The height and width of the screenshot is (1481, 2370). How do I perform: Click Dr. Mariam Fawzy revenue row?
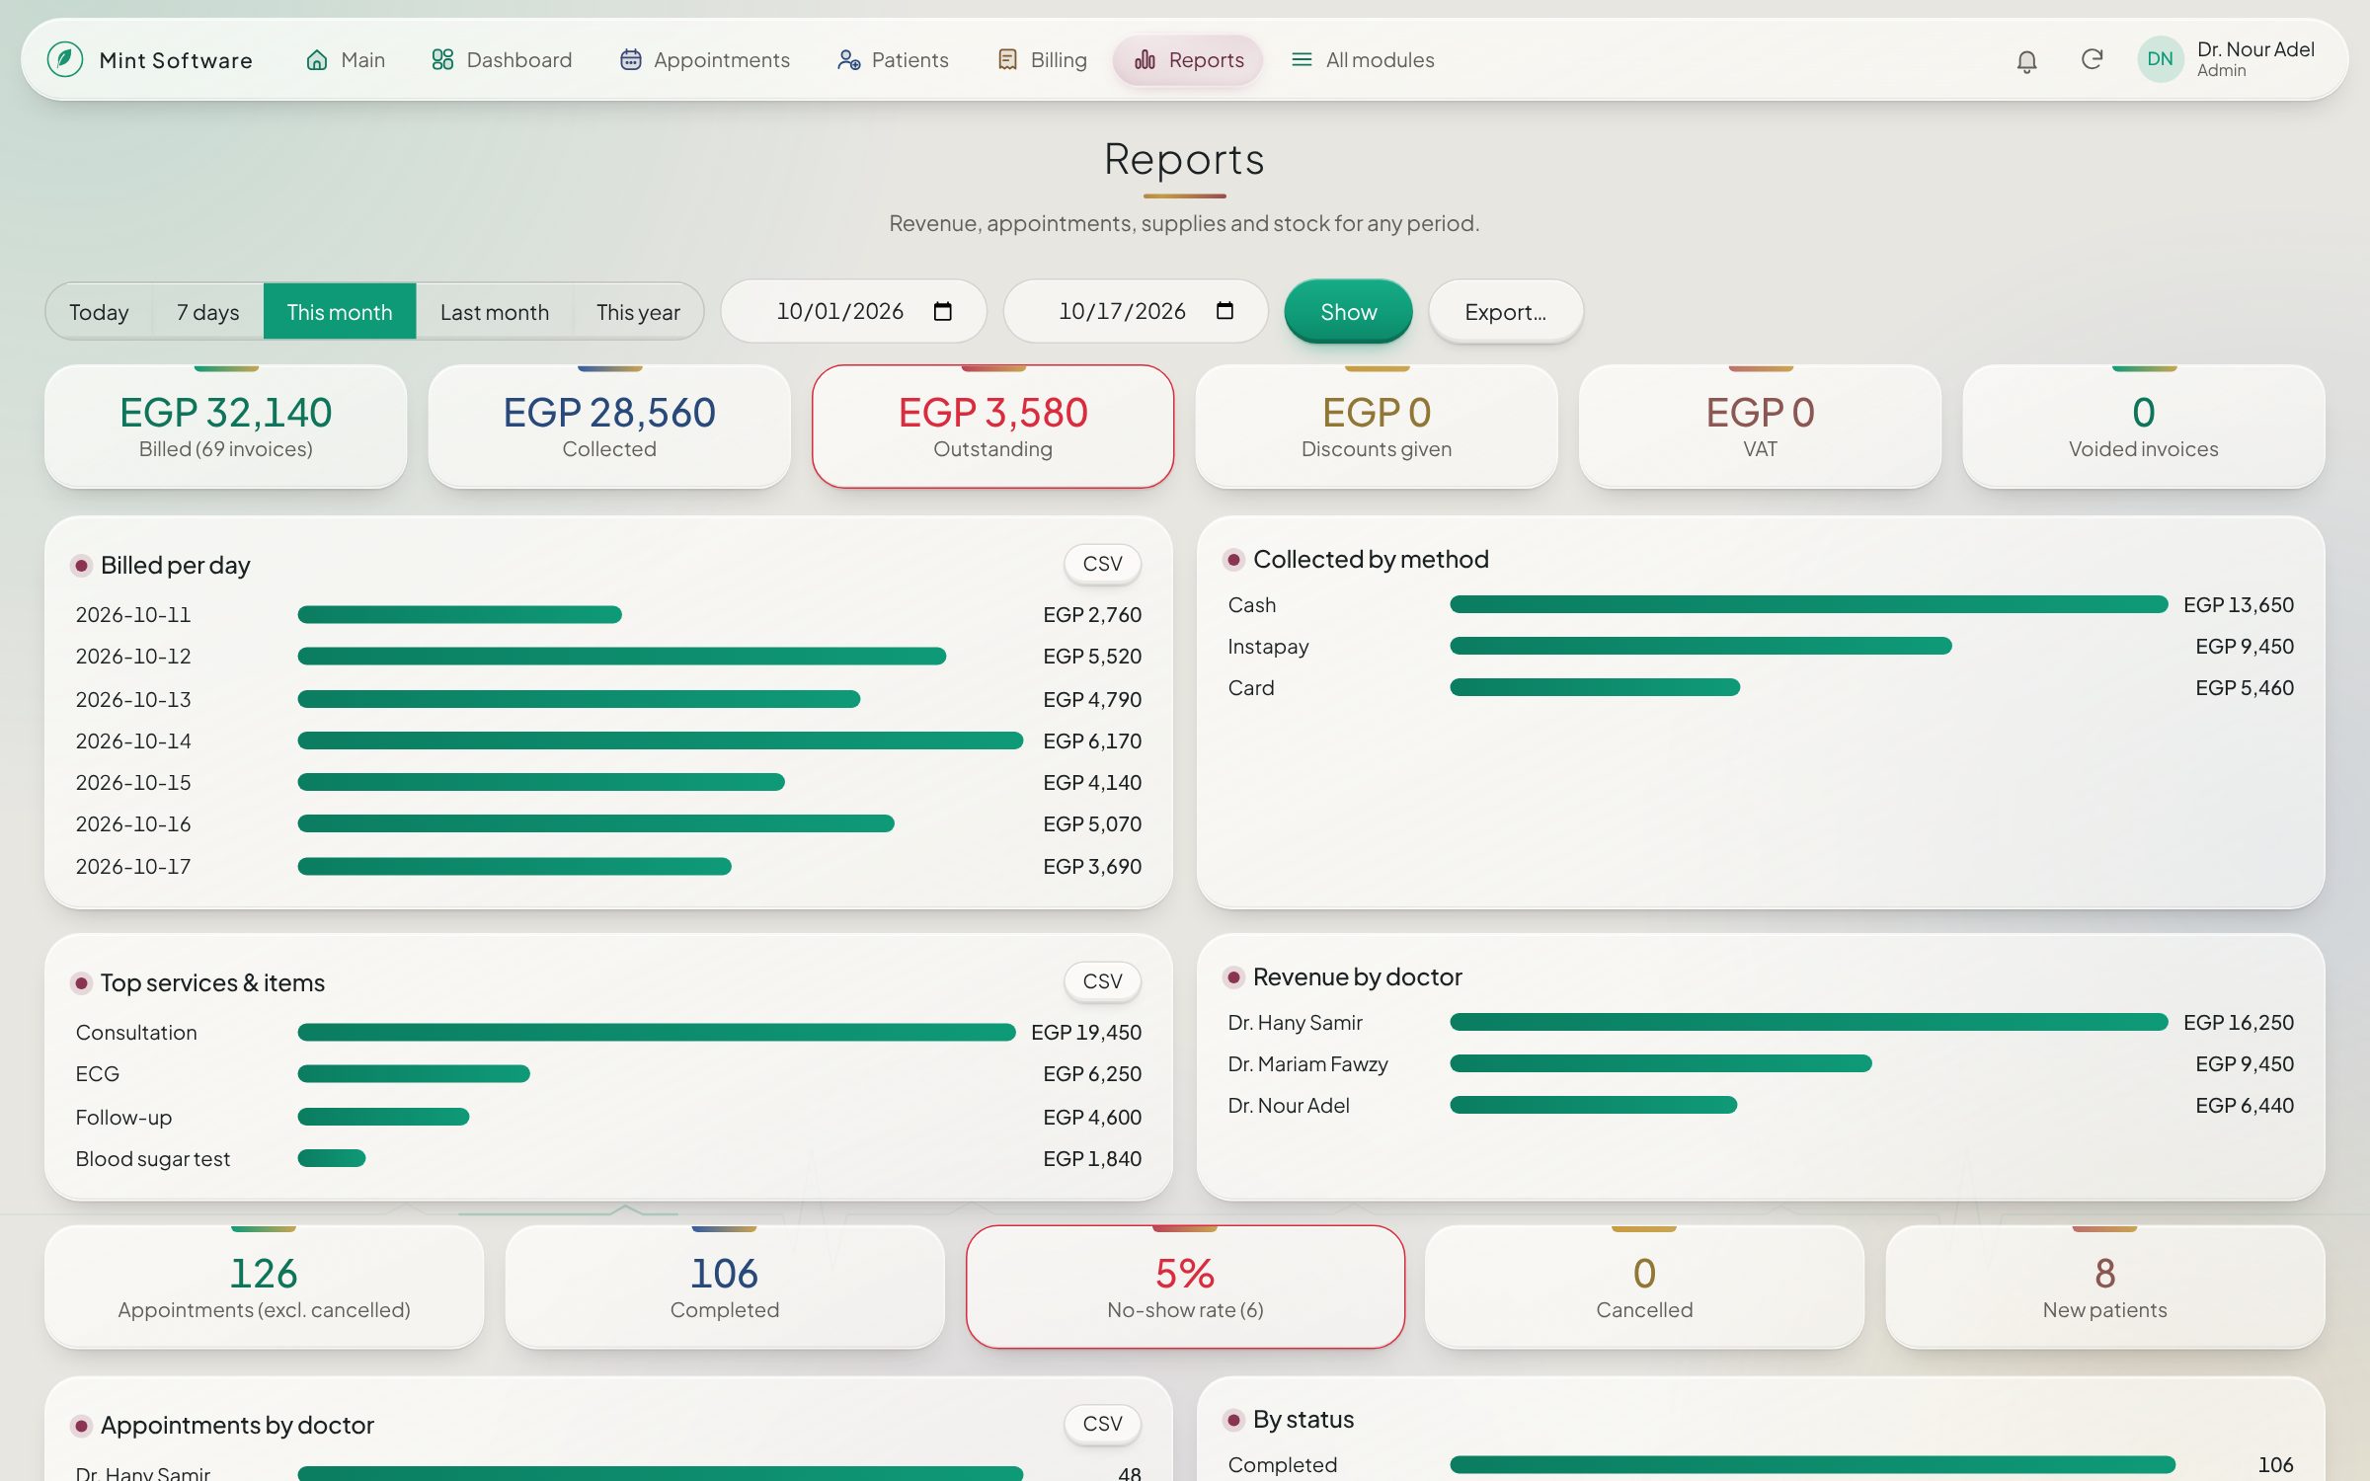coord(1761,1063)
